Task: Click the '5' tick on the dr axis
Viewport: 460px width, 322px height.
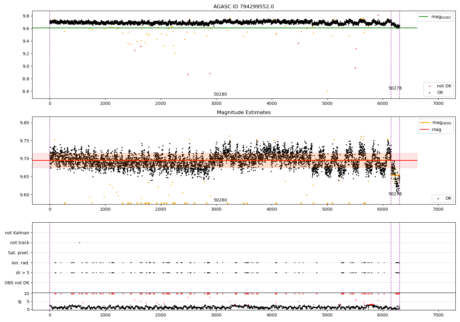Action: click(x=28, y=301)
